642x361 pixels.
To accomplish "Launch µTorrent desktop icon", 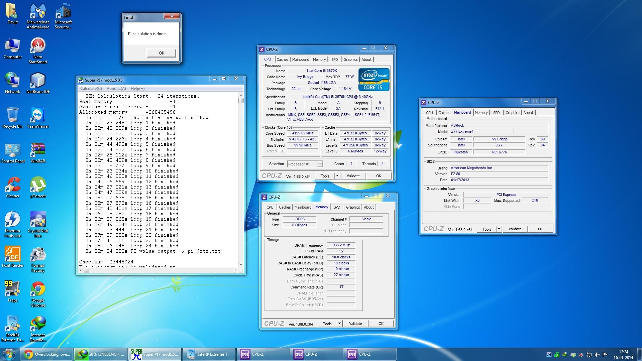I will coord(38,187).
